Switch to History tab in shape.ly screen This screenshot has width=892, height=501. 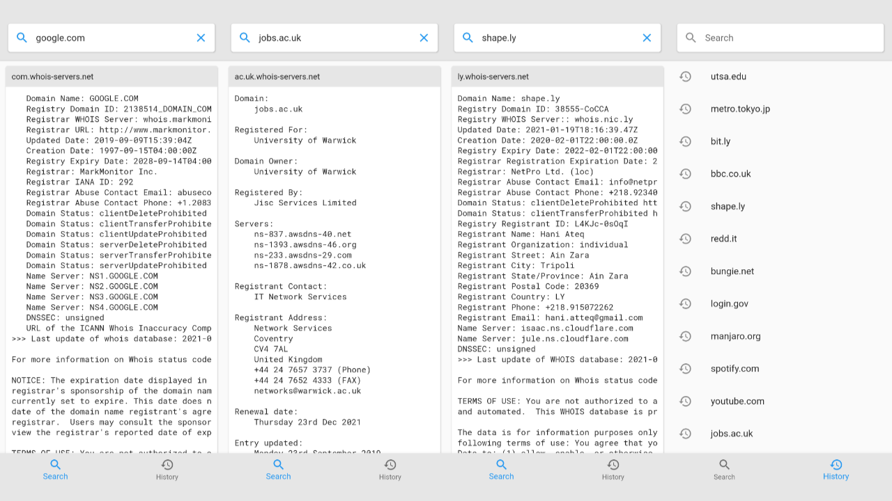pyautogui.click(x=613, y=470)
